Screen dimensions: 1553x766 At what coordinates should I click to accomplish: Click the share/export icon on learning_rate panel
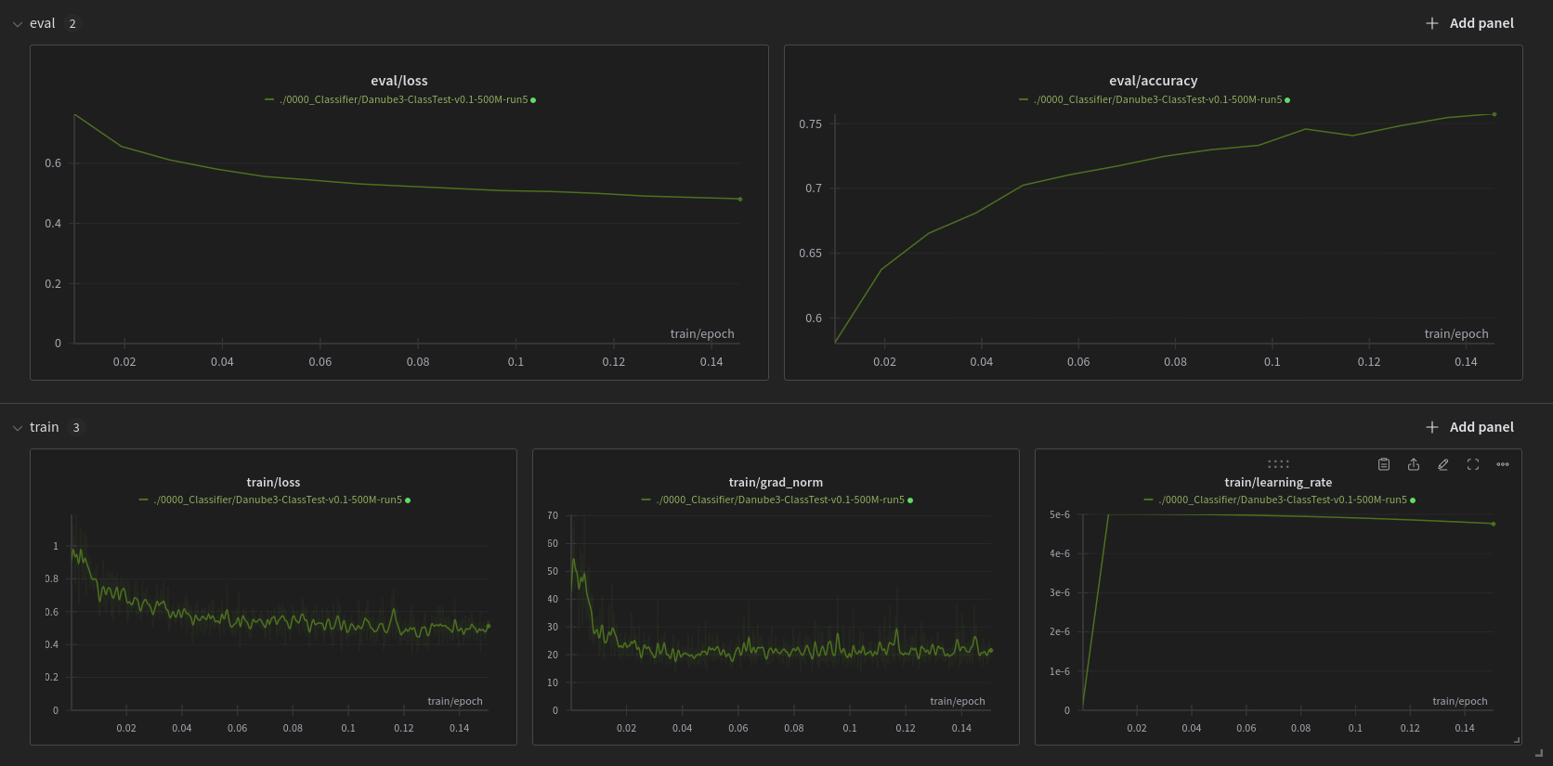[x=1414, y=464]
